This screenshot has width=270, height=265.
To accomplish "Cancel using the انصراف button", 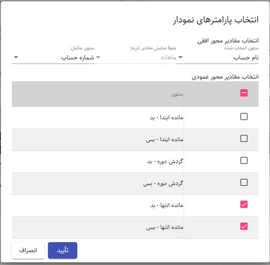I will pyautogui.click(x=28, y=250).
